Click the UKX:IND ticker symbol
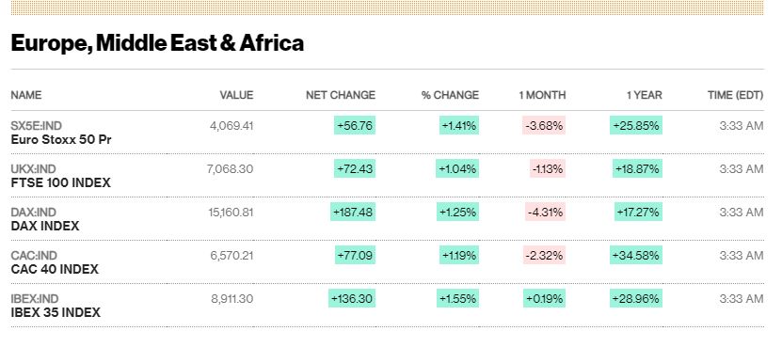Screen dimensions: 782x363 34,169
